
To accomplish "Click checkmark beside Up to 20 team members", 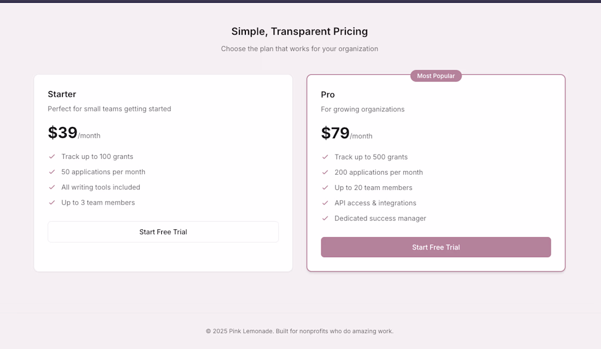I will pyautogui.click(x=325, y=188).
